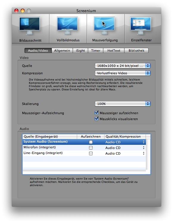
Task: Activate the Mausverfolgung capture mode icon
Action: click(104, 26)
